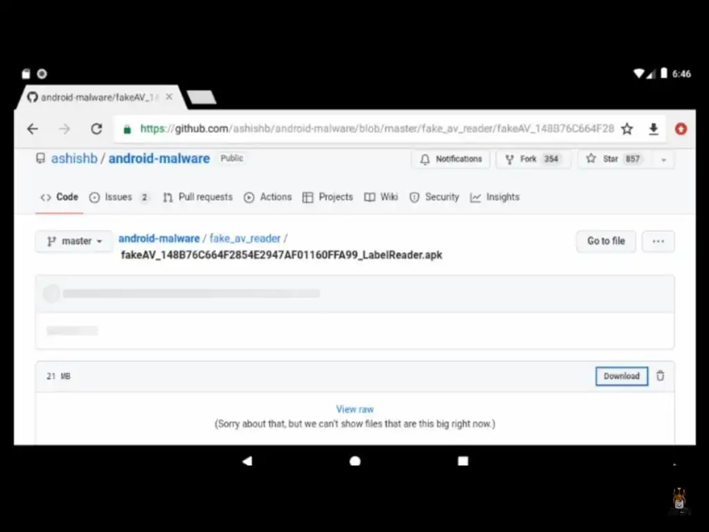Go back with the browser back arrow
The image size is (709, 532).
33,129
